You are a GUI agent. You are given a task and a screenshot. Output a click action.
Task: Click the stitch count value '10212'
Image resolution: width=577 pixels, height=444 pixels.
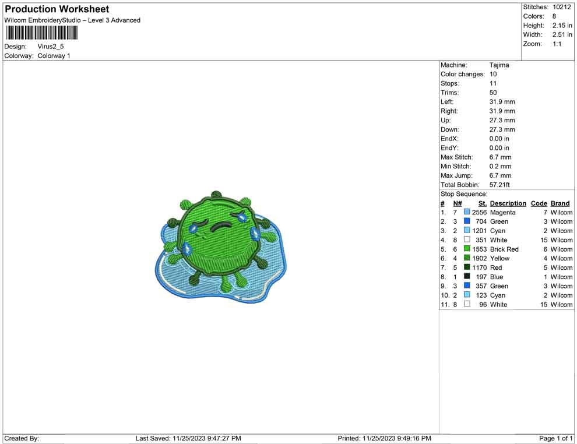(561, 7)
